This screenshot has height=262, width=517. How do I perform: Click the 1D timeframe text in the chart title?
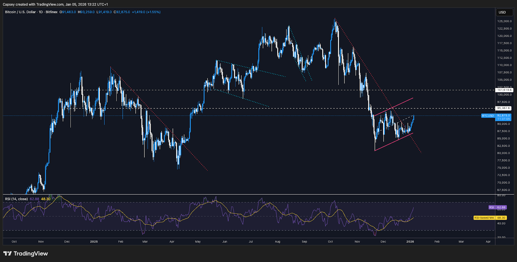click(41, 12)
